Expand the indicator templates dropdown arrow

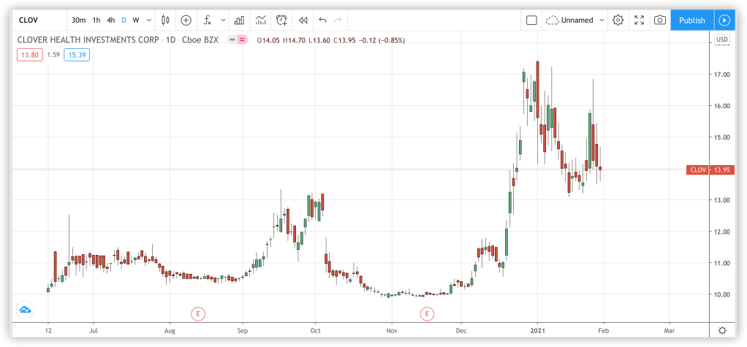[x=221, y=20]
